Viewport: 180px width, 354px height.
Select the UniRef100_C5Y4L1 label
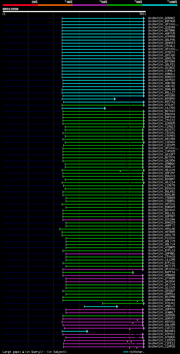pyautogui.click(x=161, y=46)
